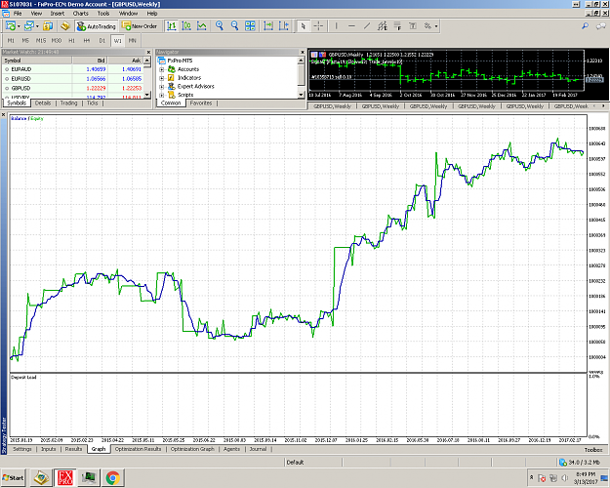Image resolution: width=610 pixels, height=488 pixels.
Task: Click the FxPro taskbar icon
Action: tap(65, 477)
